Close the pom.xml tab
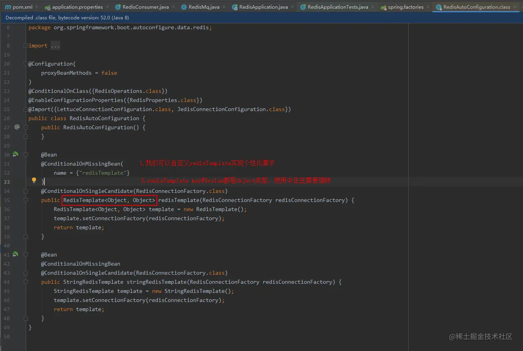 pyautogui.click(x=37, y=7)
